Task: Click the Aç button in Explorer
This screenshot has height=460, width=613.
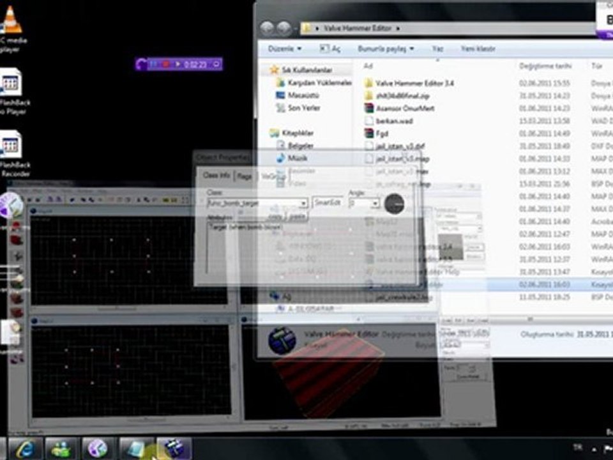Action: point(330,49)
